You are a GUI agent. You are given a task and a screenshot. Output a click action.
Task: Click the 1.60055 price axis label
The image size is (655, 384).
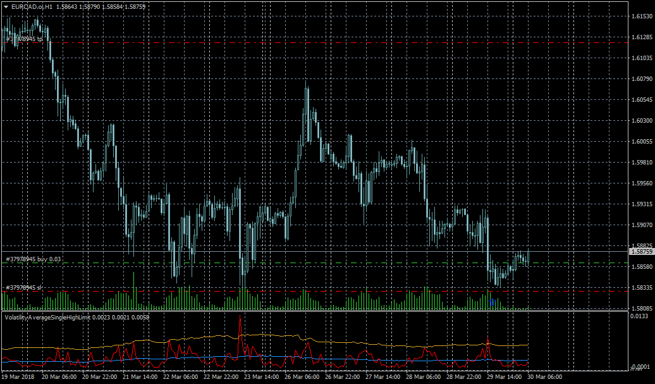pos(642,142)
